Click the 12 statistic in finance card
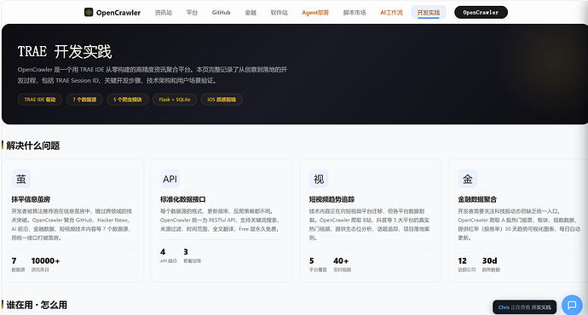 point(462,261)
